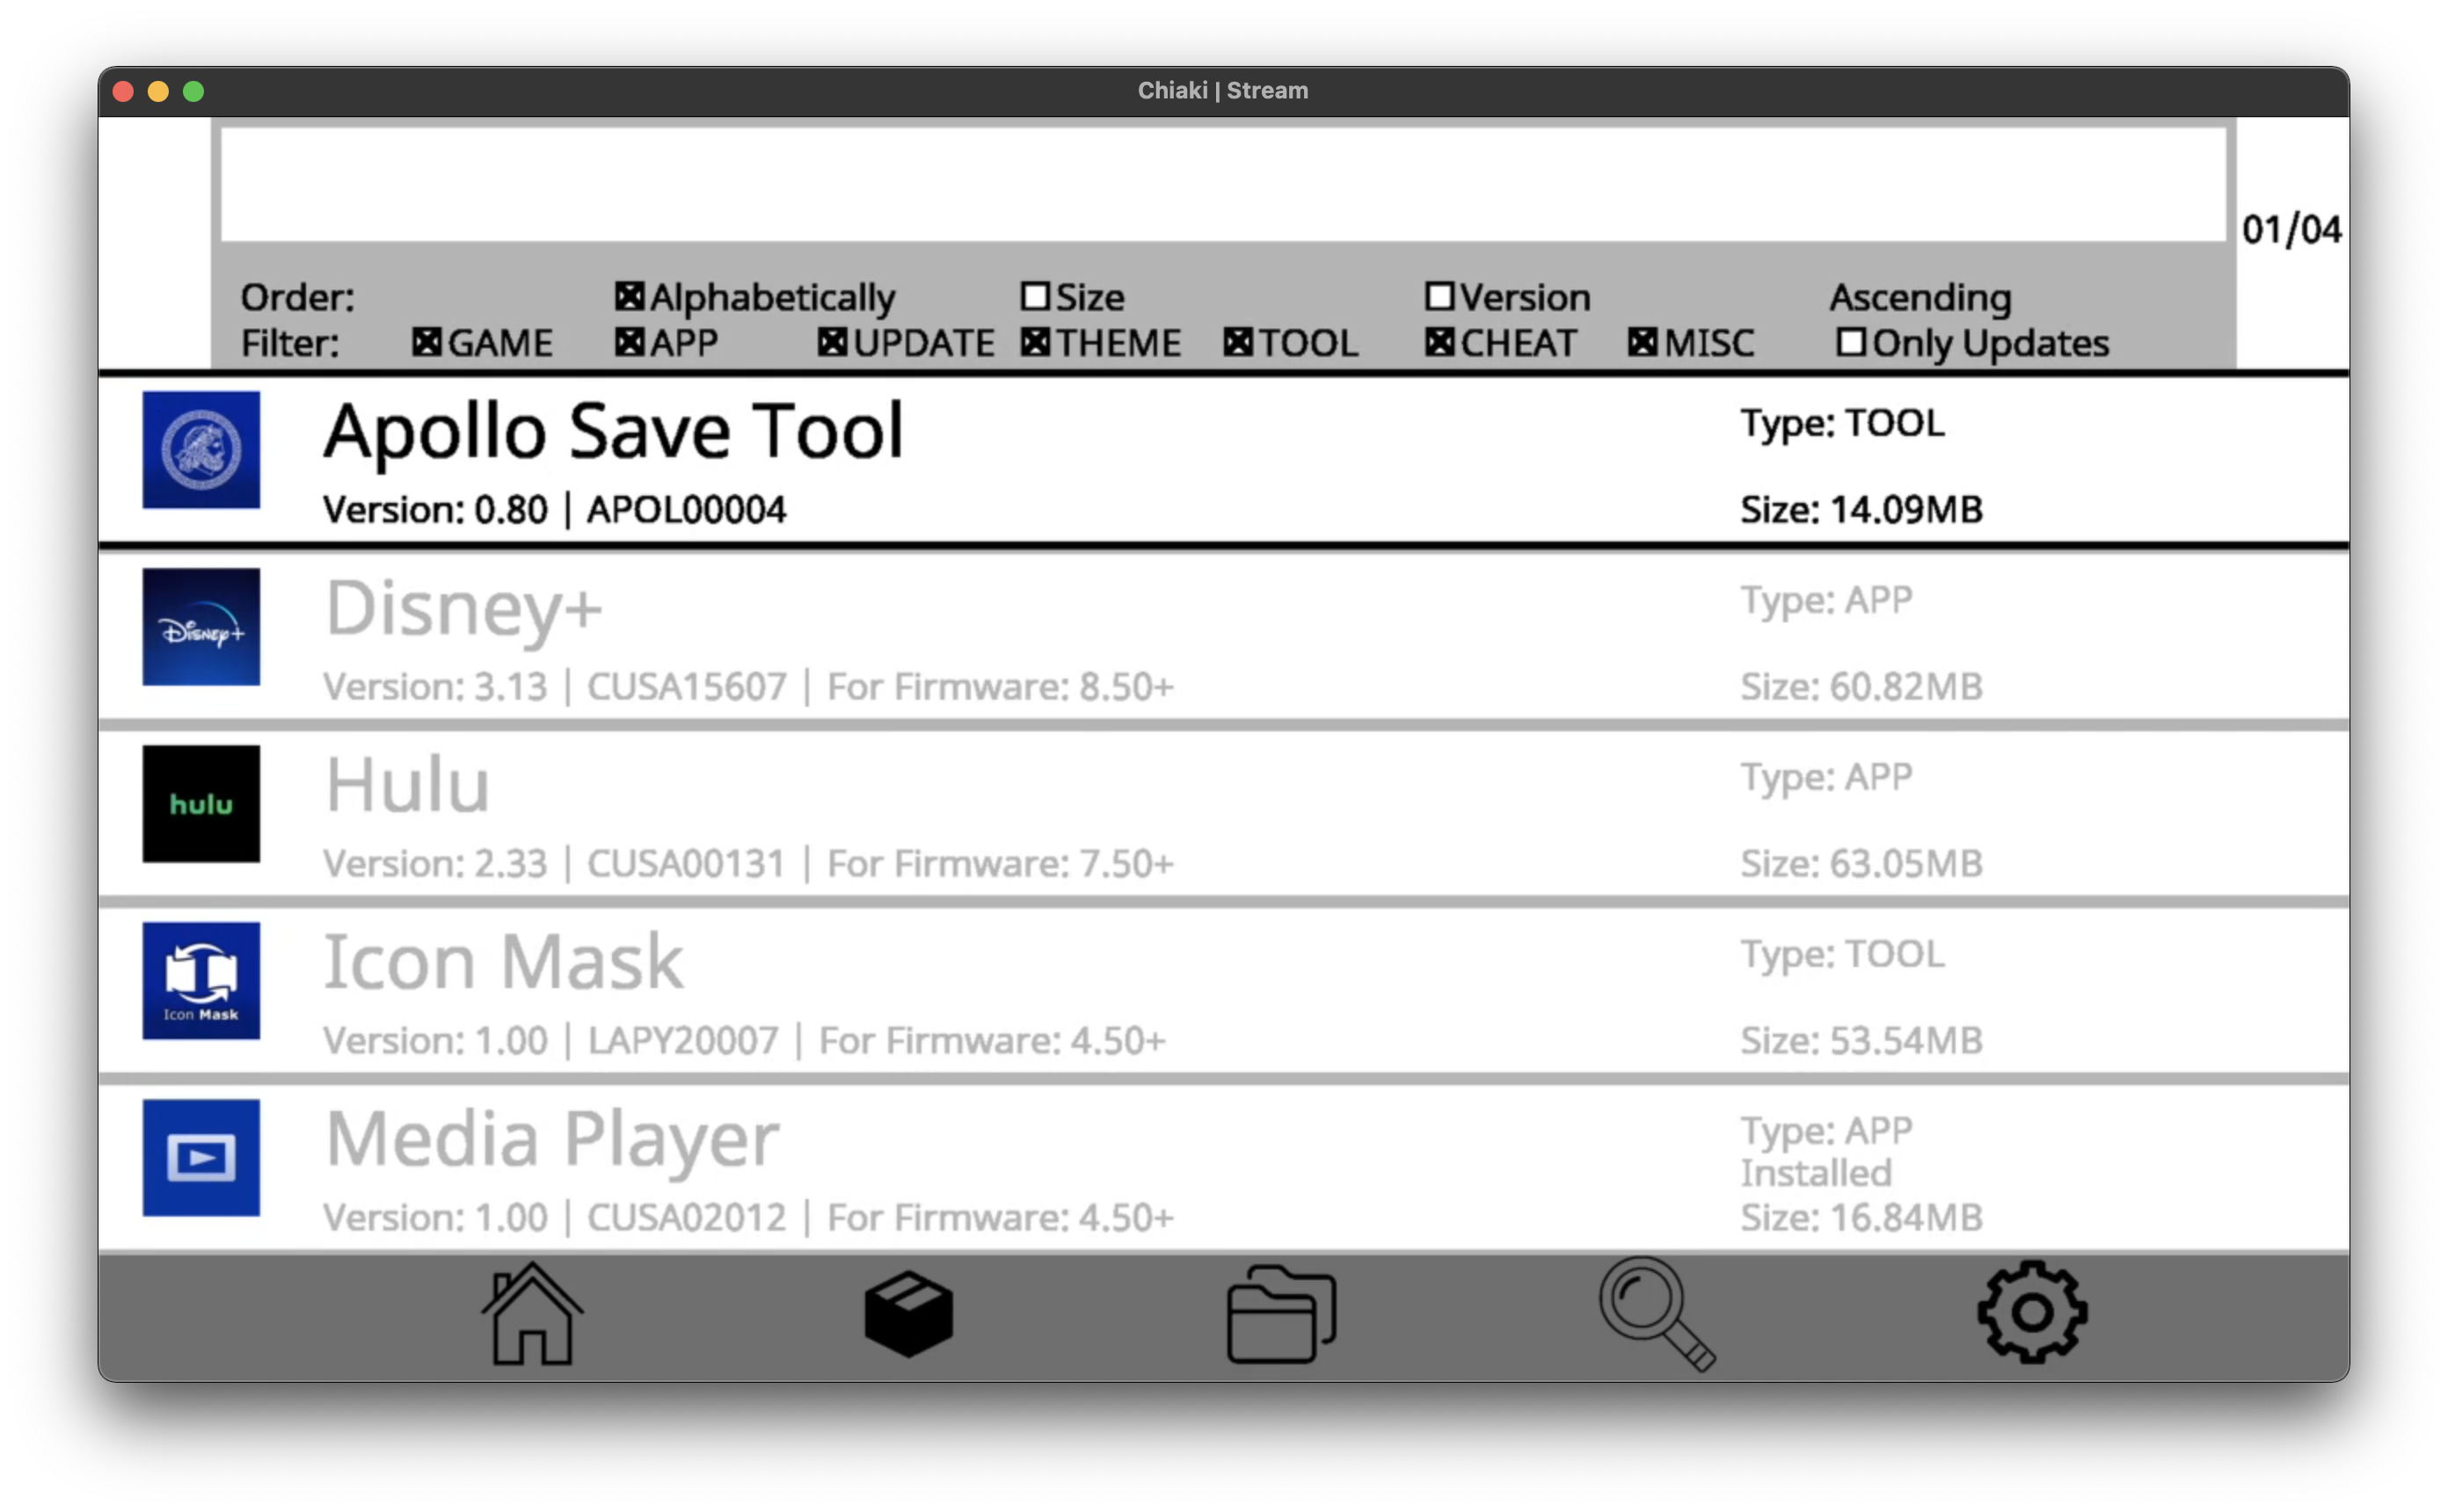Uncheck the THEME filter checkbox
2448x1512 pixels.
pos(1035,343)
